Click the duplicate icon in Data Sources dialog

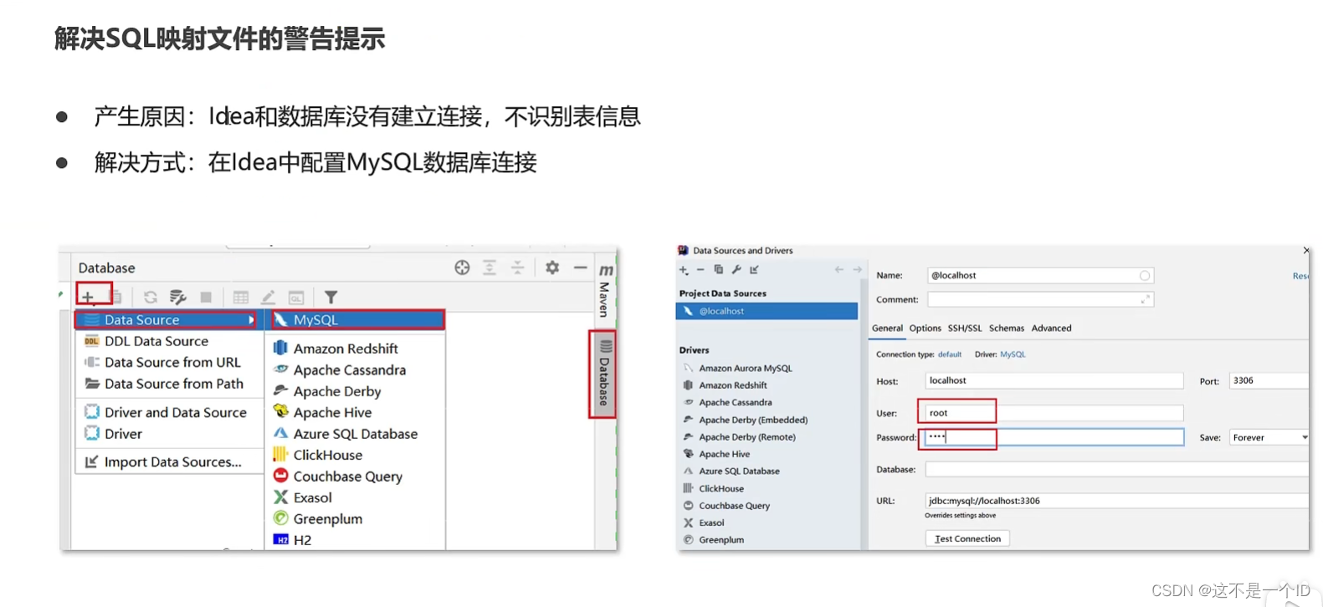pos(718,269)
